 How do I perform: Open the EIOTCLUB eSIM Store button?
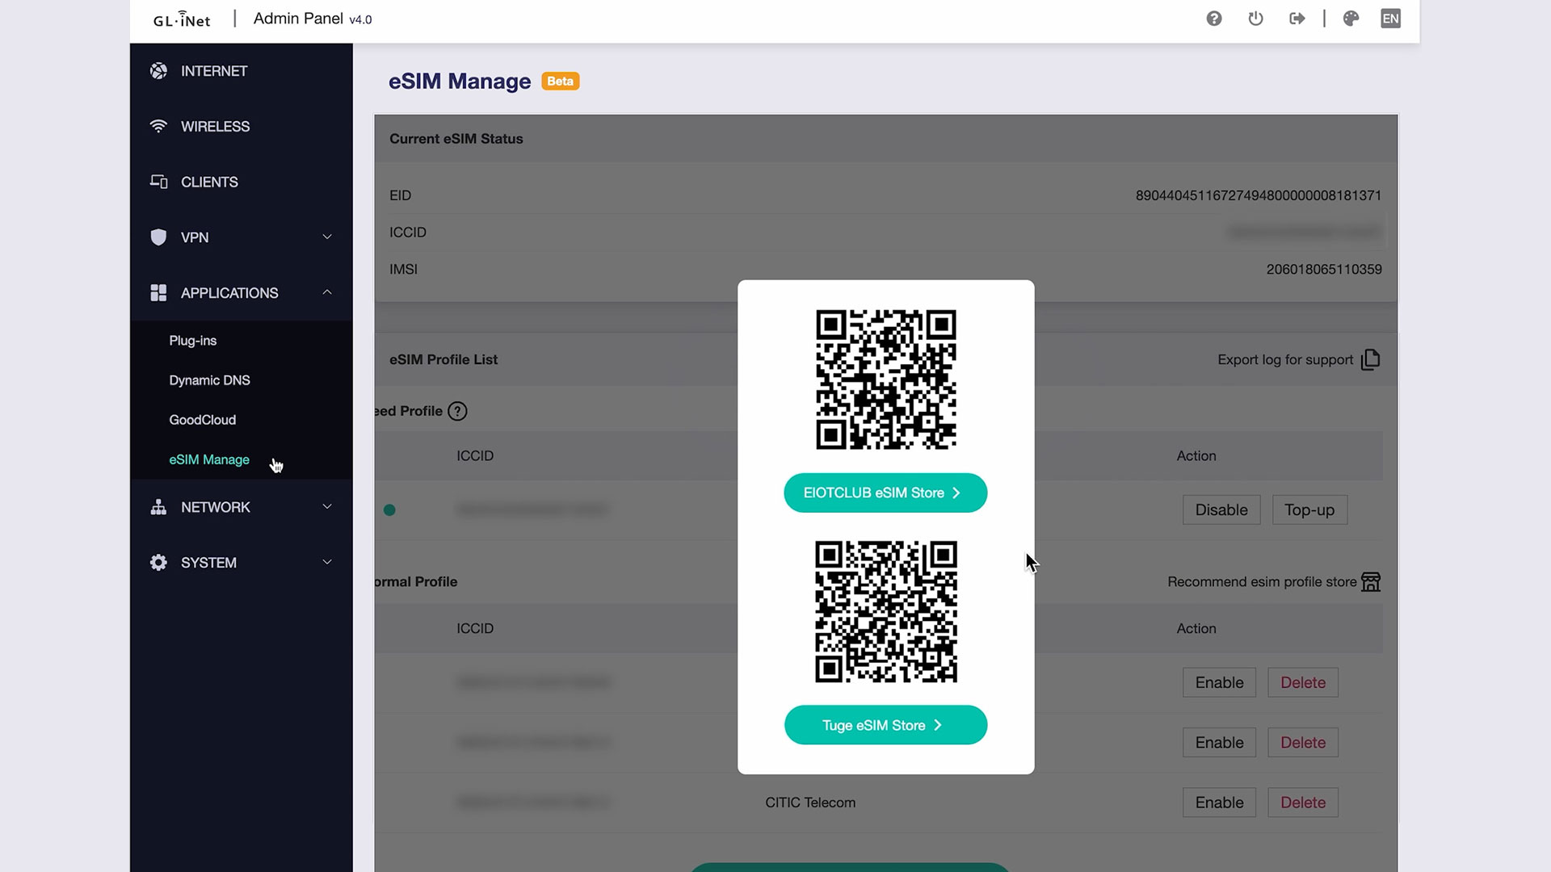tap(885, 493)
